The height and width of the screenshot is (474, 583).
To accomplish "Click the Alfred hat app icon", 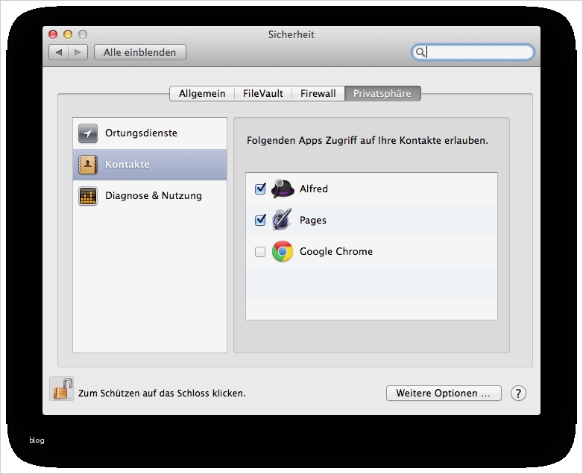I will click(x=283, y=189).
